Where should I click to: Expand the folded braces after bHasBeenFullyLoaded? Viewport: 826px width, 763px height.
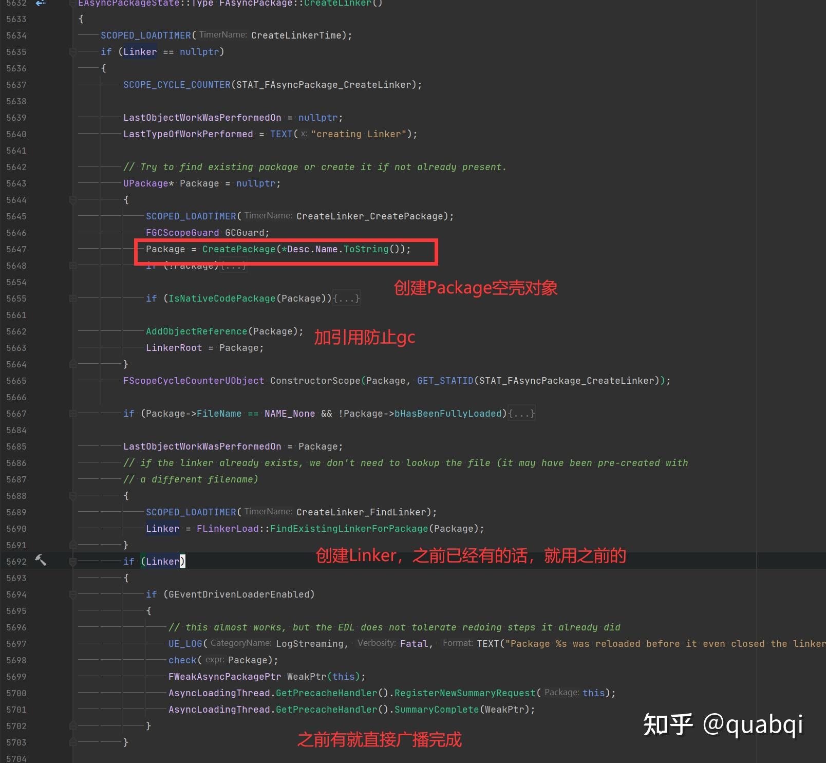pos(521,414)
